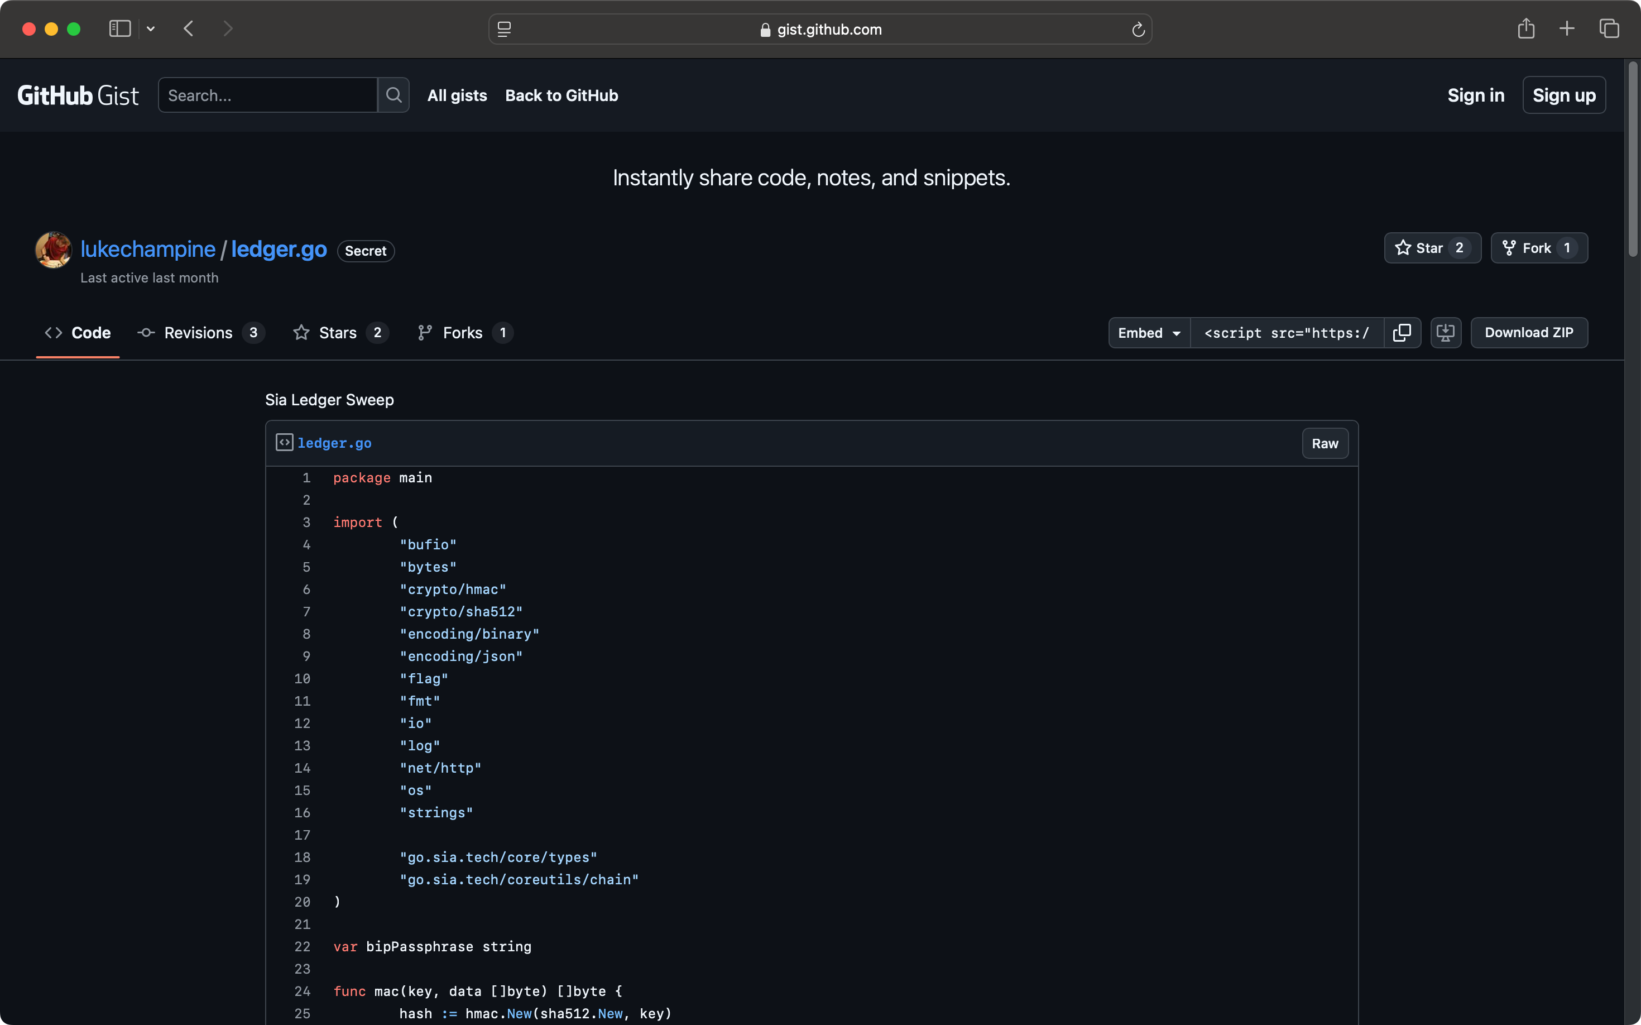The width and height of the screenshot is (1641, 1025).
Task: Switch to the Forks tab
Action: [465, 333]
